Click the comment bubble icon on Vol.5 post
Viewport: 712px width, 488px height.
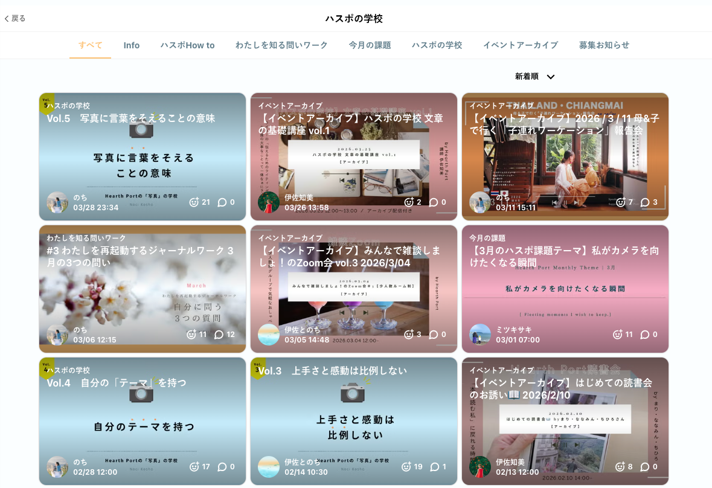click(222, 202)
